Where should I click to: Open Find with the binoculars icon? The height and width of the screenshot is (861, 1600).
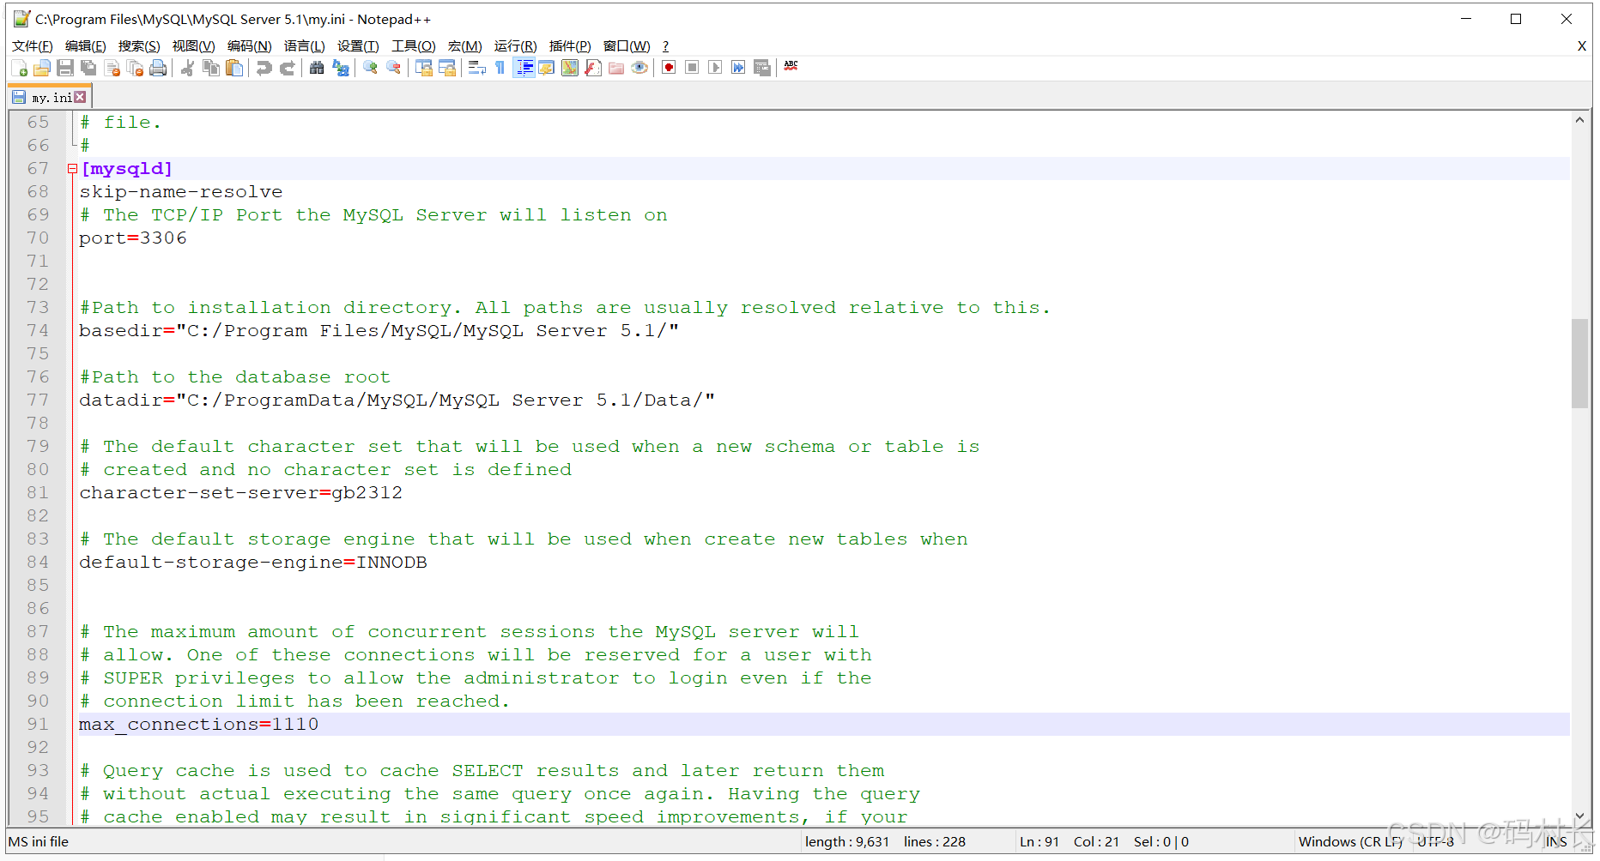pyautogui.click(x=317, y=68)
